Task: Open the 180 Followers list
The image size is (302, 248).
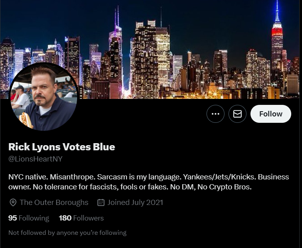Action: pos(81,218)
